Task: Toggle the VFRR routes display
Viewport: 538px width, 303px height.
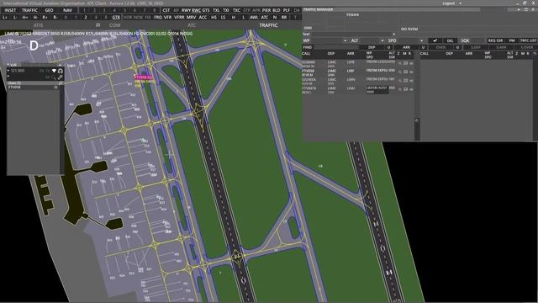Action: click(179, 17)
